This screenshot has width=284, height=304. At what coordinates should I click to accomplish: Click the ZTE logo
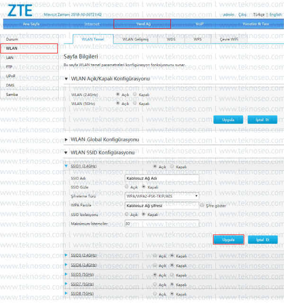[x=20, y=10]
